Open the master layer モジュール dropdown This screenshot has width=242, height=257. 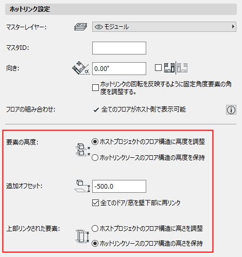click(x=164, y=27)
